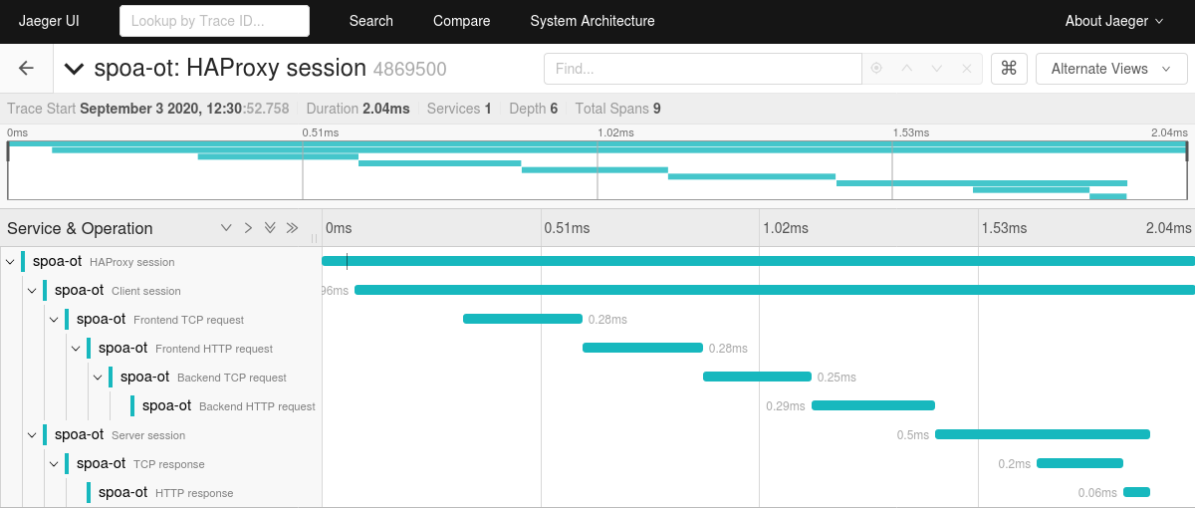Click the Duration 2.04ms text

point(358,109)
